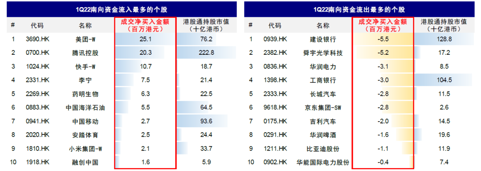Select stock code 2269.HK
The height and width of the screenshot is (171, 481).
click(37, 94)
